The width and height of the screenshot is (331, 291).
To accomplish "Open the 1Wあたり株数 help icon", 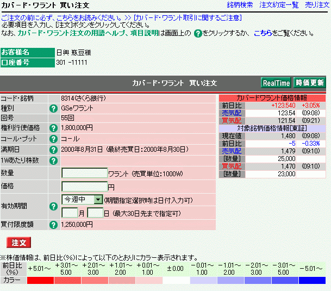I will (x=53, y=161).
